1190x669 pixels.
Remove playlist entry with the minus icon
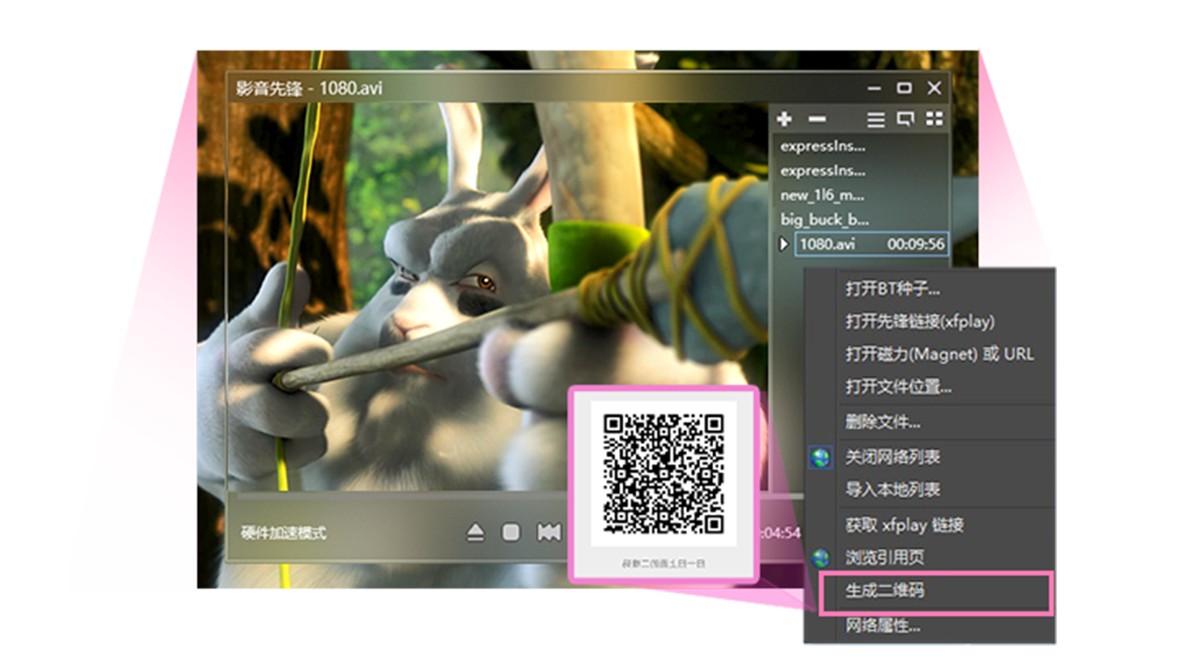(x=817, y=119)
